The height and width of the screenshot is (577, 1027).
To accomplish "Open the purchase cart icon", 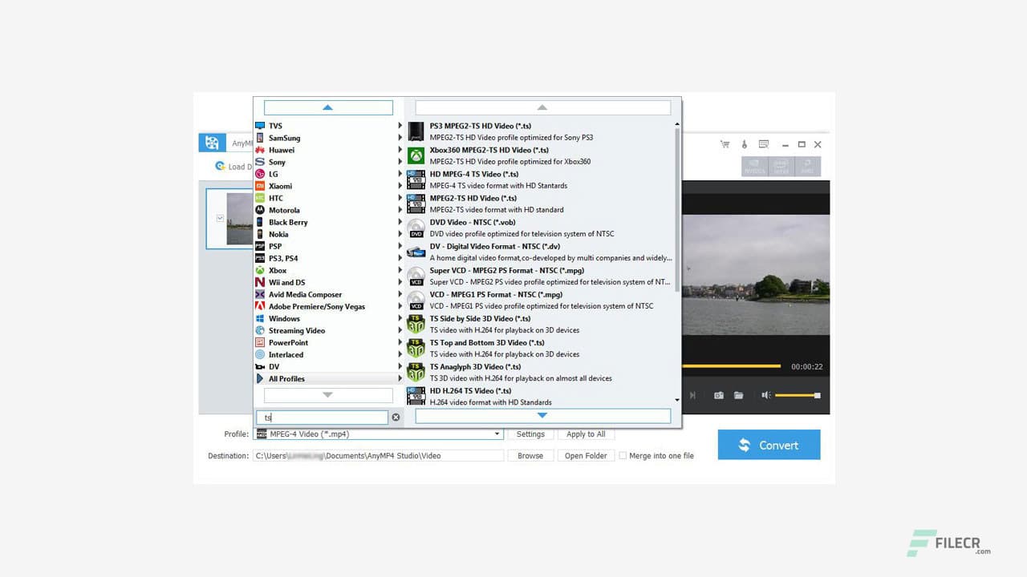I will pos(725,145).
